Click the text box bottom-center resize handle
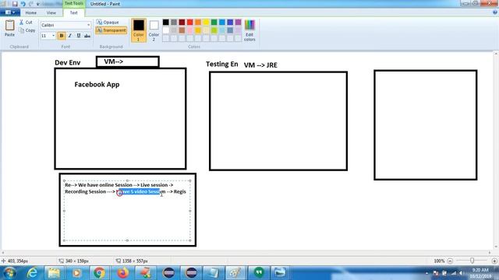 127,240
